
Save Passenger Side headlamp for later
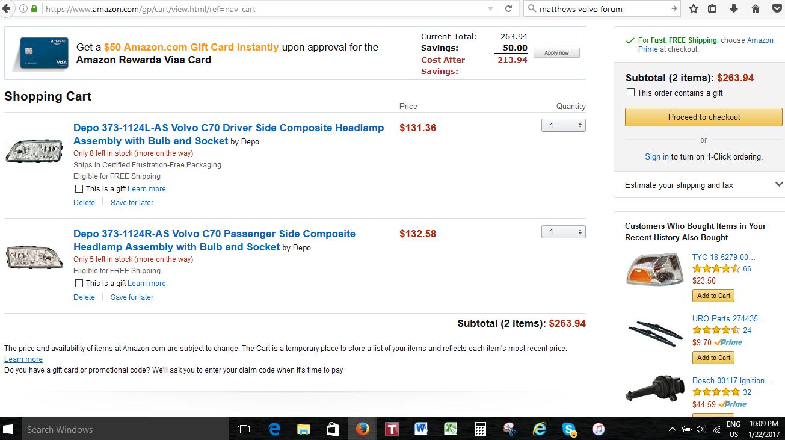tap(132, 297)
